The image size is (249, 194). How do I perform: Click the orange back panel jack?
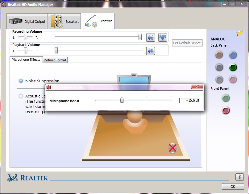219,55
